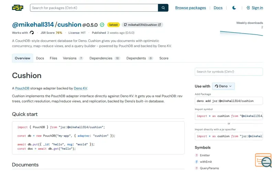Click the Symbols heading
The image size is (275, 172).
202,148
